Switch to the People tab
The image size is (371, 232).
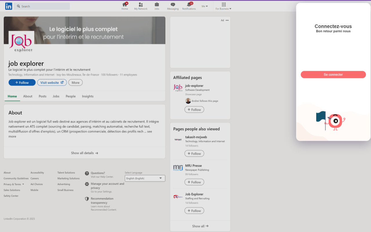(x=70, y=96)
